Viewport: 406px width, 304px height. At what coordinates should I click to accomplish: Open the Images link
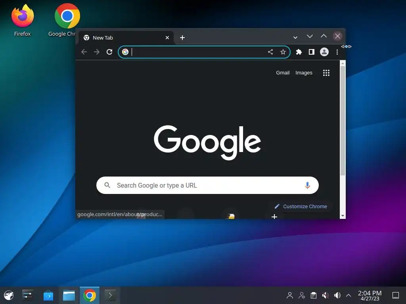click(304, 73)
